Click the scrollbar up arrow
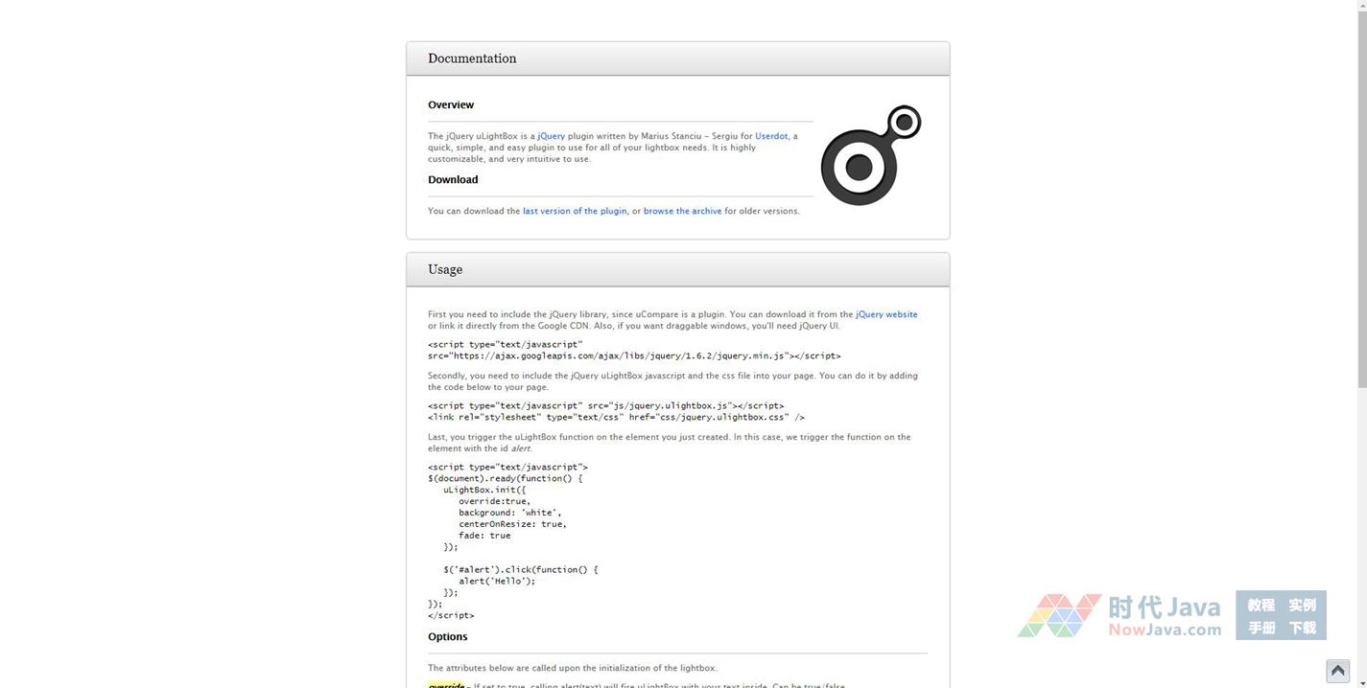The image size is (1367, 688). click(x=1360, y=7)
